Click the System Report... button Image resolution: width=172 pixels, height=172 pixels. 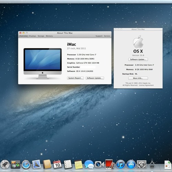pos(75,78)
